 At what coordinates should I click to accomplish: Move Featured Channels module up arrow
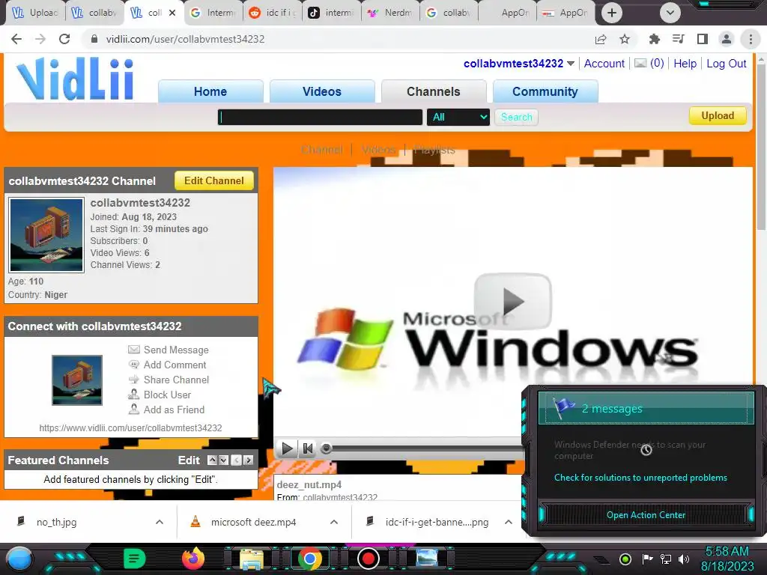pos(212,460)
